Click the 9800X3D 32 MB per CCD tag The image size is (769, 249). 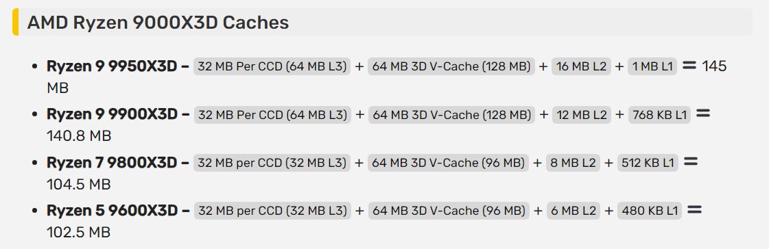tap(272, 162)
